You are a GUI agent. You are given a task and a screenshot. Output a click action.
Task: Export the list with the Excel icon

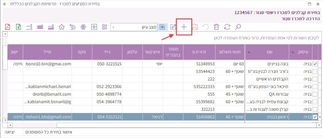click(18, 27)
